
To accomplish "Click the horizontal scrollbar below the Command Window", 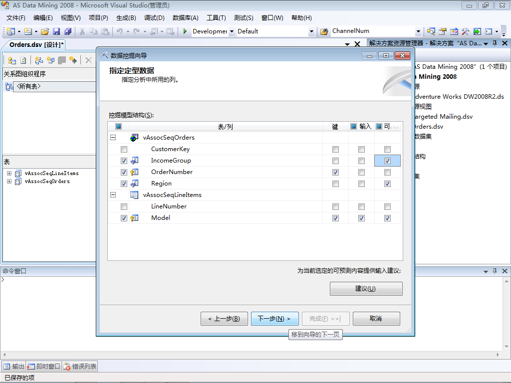I will (251, 355).
